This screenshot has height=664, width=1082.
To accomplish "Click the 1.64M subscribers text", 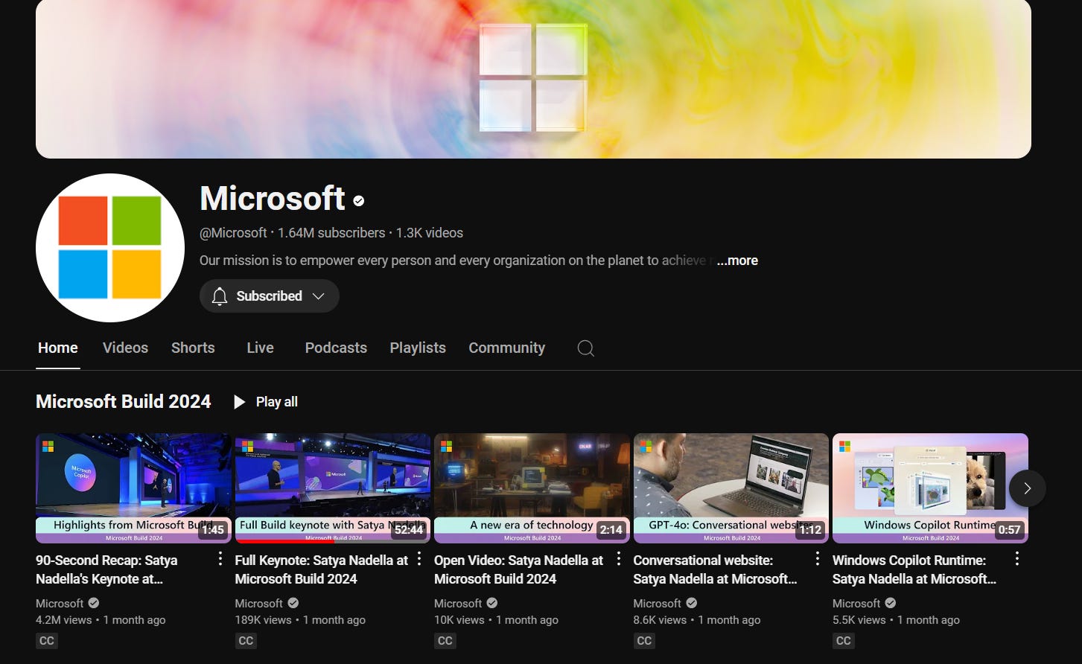I will point(331,233).
